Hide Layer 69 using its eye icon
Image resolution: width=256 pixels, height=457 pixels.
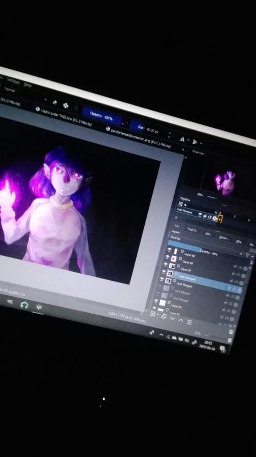coord(169,250)
